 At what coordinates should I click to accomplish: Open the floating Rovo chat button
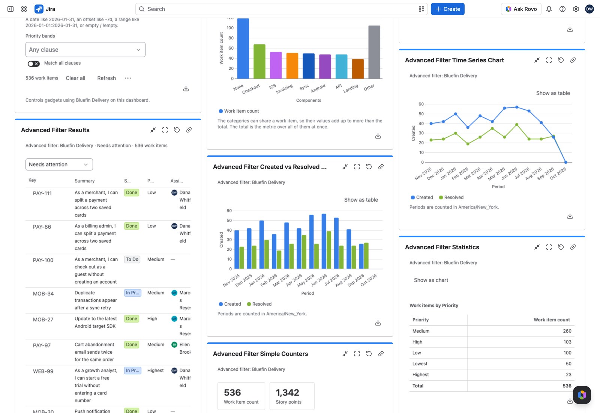[x=582, y=395]
